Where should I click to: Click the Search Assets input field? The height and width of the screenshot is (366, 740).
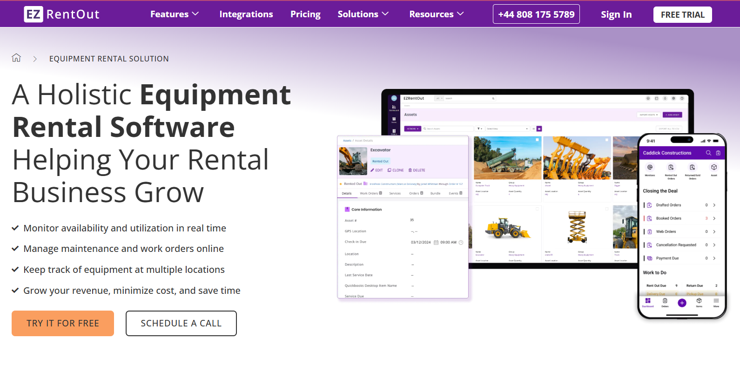pyautogui.click(x=448, y=129)
